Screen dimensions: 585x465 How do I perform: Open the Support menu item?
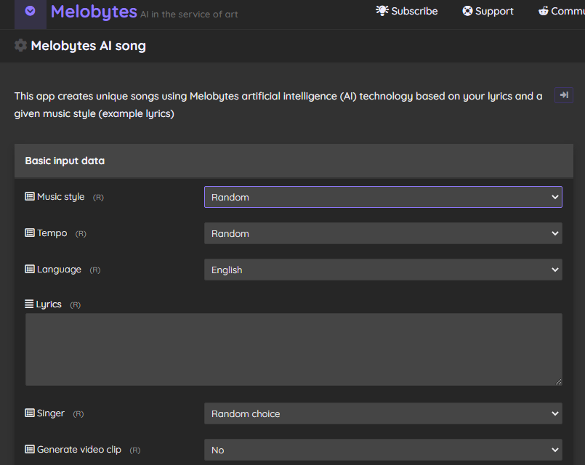click(494, 11)
